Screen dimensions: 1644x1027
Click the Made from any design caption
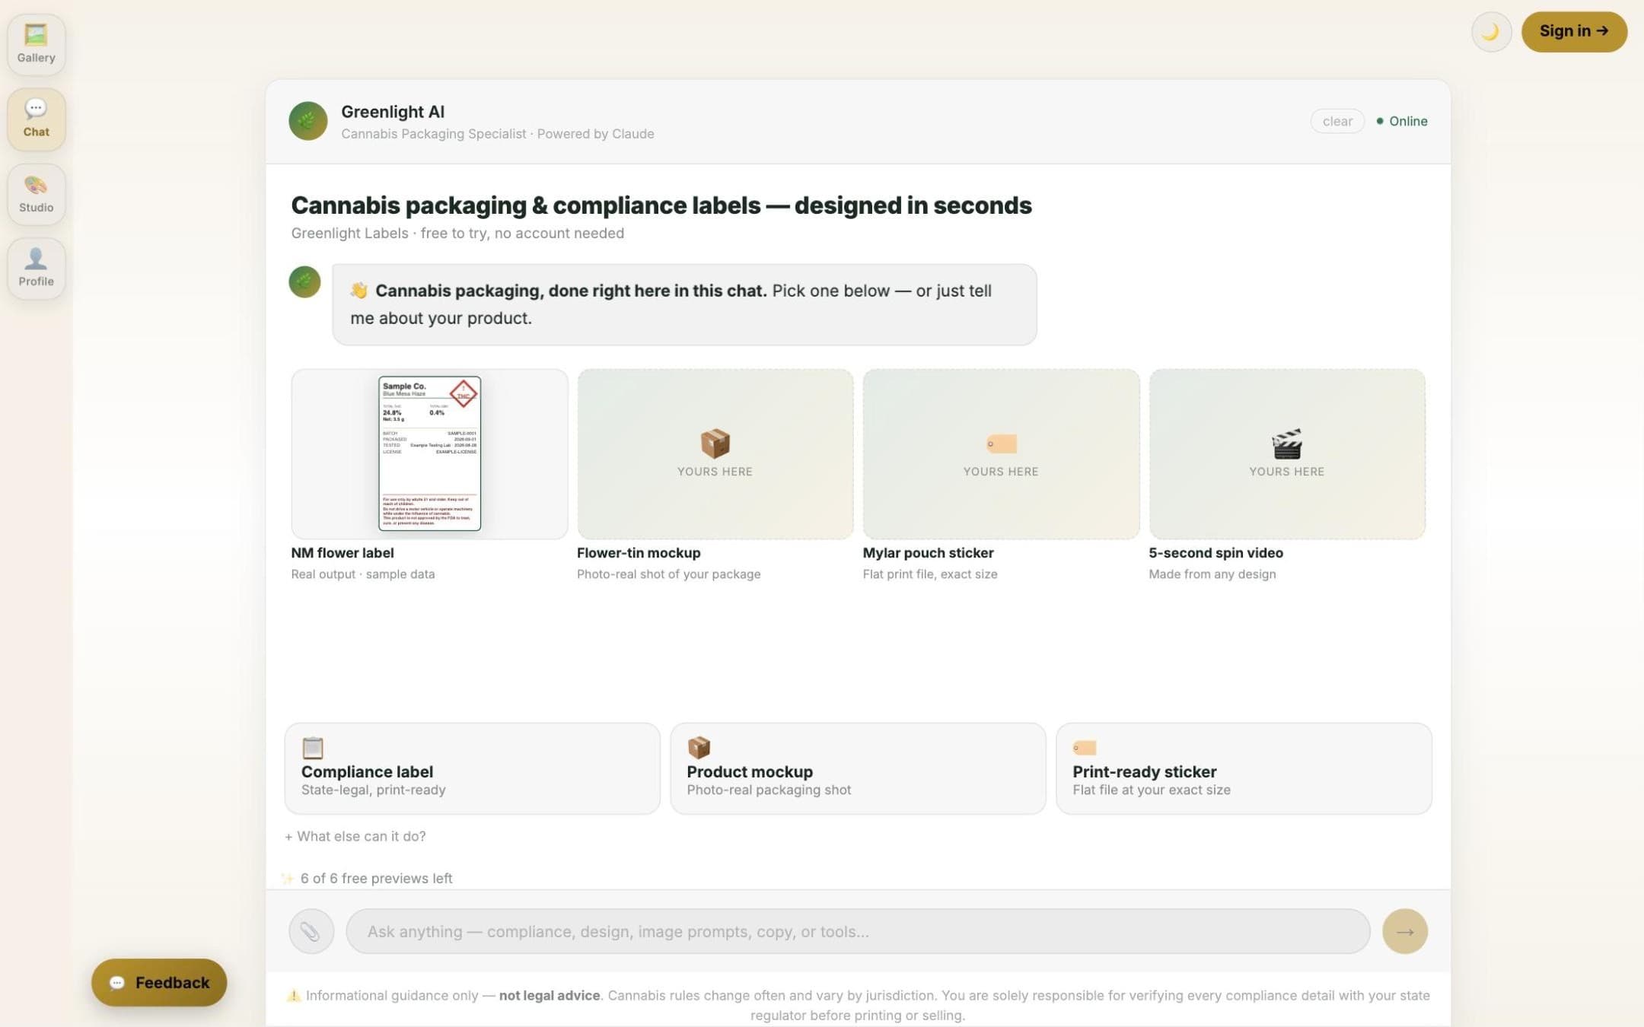point(1212,574)
